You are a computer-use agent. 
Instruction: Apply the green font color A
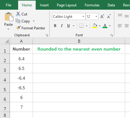(105, 26)
